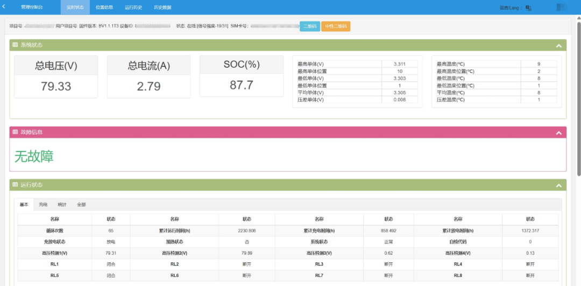Viewport: 581px width, 286px height.
Task: Click the 语言/Lang: label
Action: [x=511, y=8]
